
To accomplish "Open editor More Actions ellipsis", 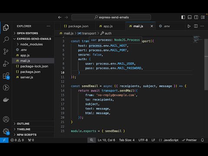I will (x=202, y=26).
